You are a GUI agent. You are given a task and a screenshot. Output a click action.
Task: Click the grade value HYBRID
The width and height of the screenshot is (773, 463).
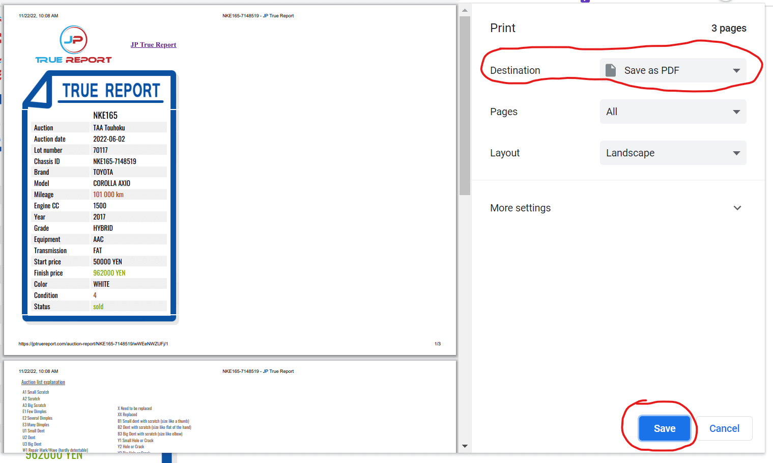tap(103, 228)
